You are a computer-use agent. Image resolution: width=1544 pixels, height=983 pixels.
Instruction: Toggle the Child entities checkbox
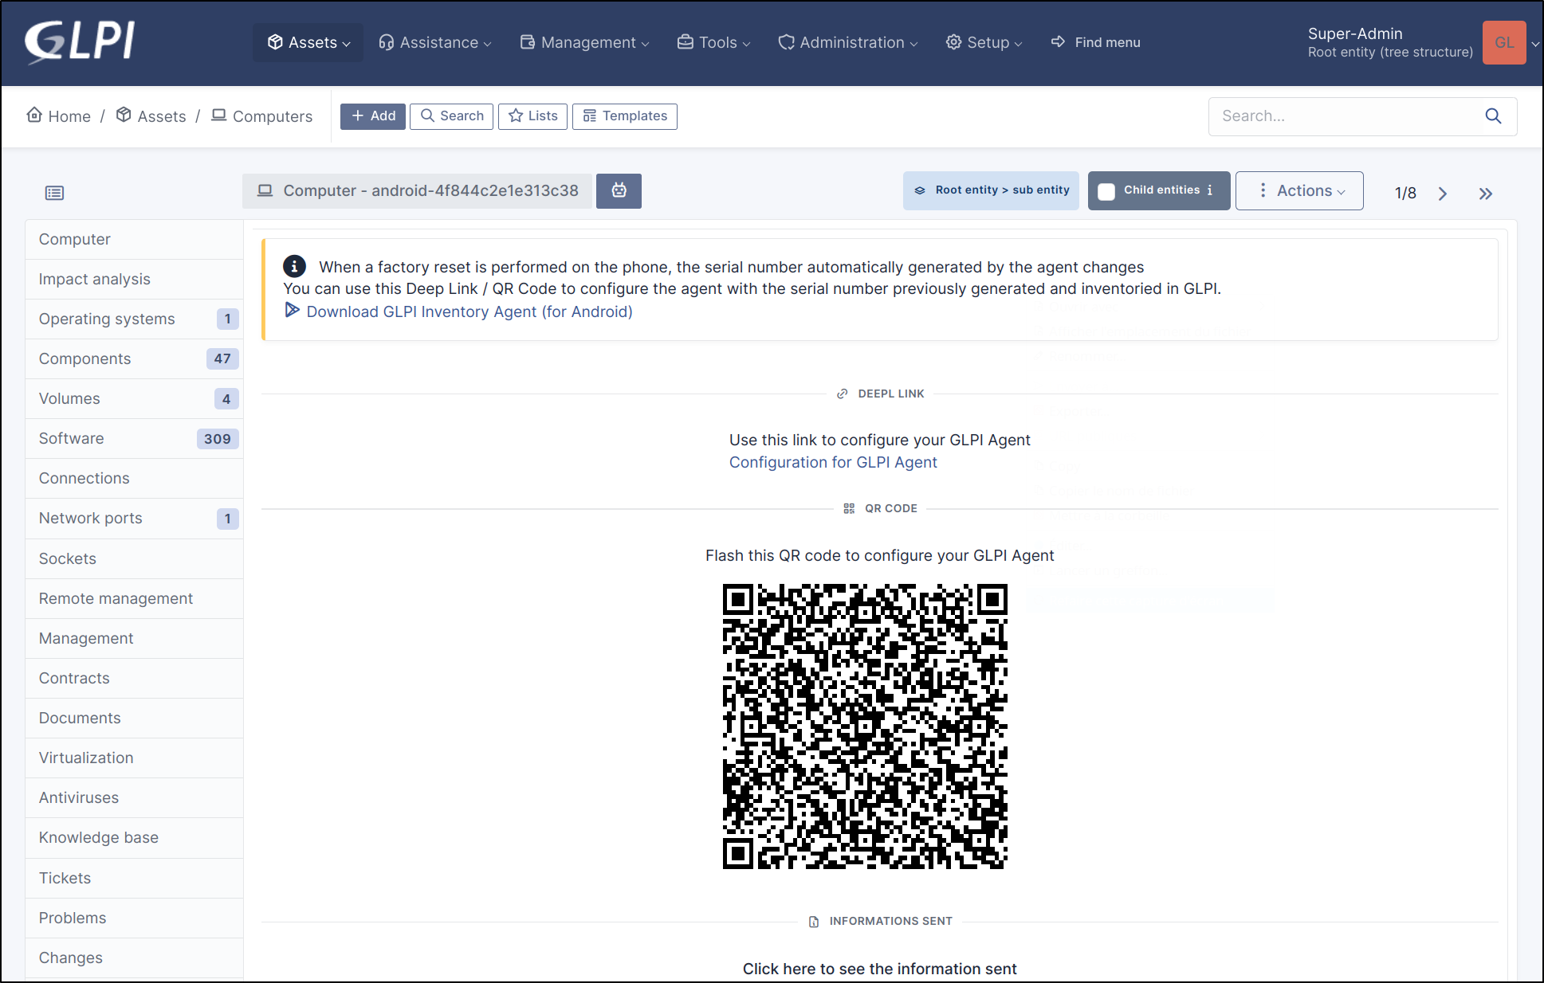click(x=1106, y=191)
